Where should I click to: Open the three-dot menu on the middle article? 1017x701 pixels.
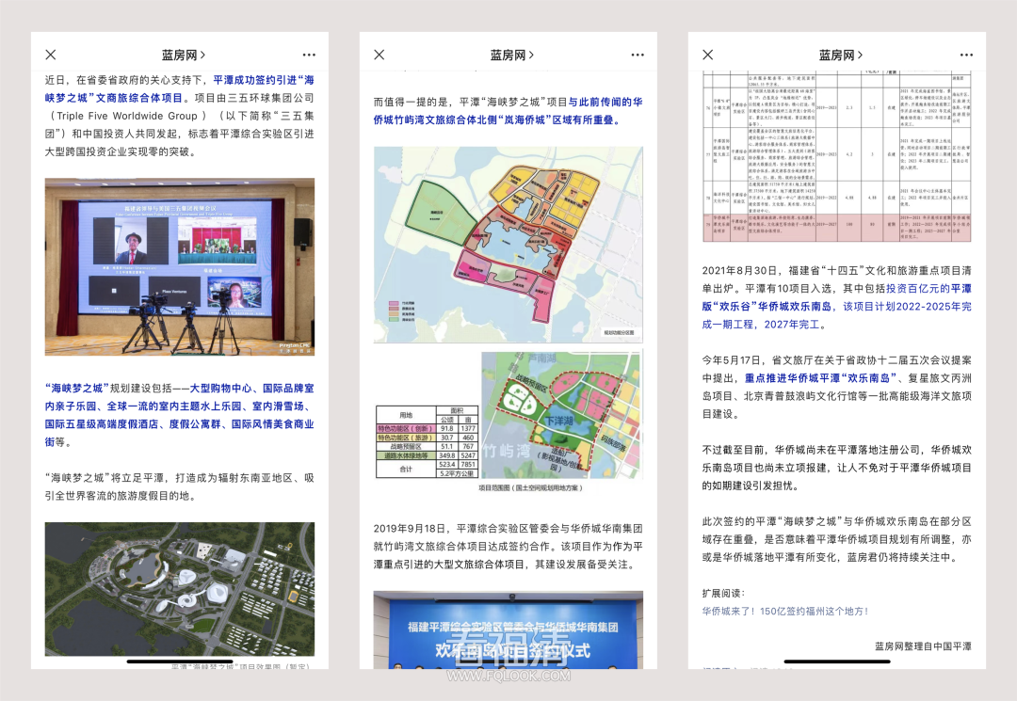click(x=638, y=56)
